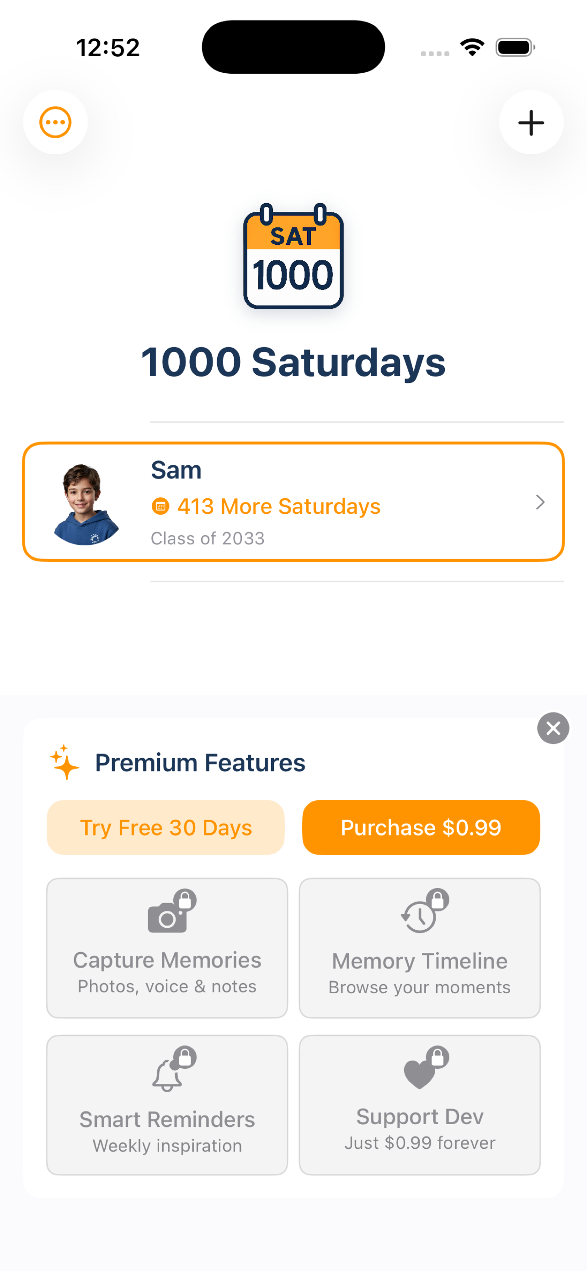This screenshot has width=587, height=1271.
Task: Tap the SAT 1000 calendar logo
Action: pos(293,257)
